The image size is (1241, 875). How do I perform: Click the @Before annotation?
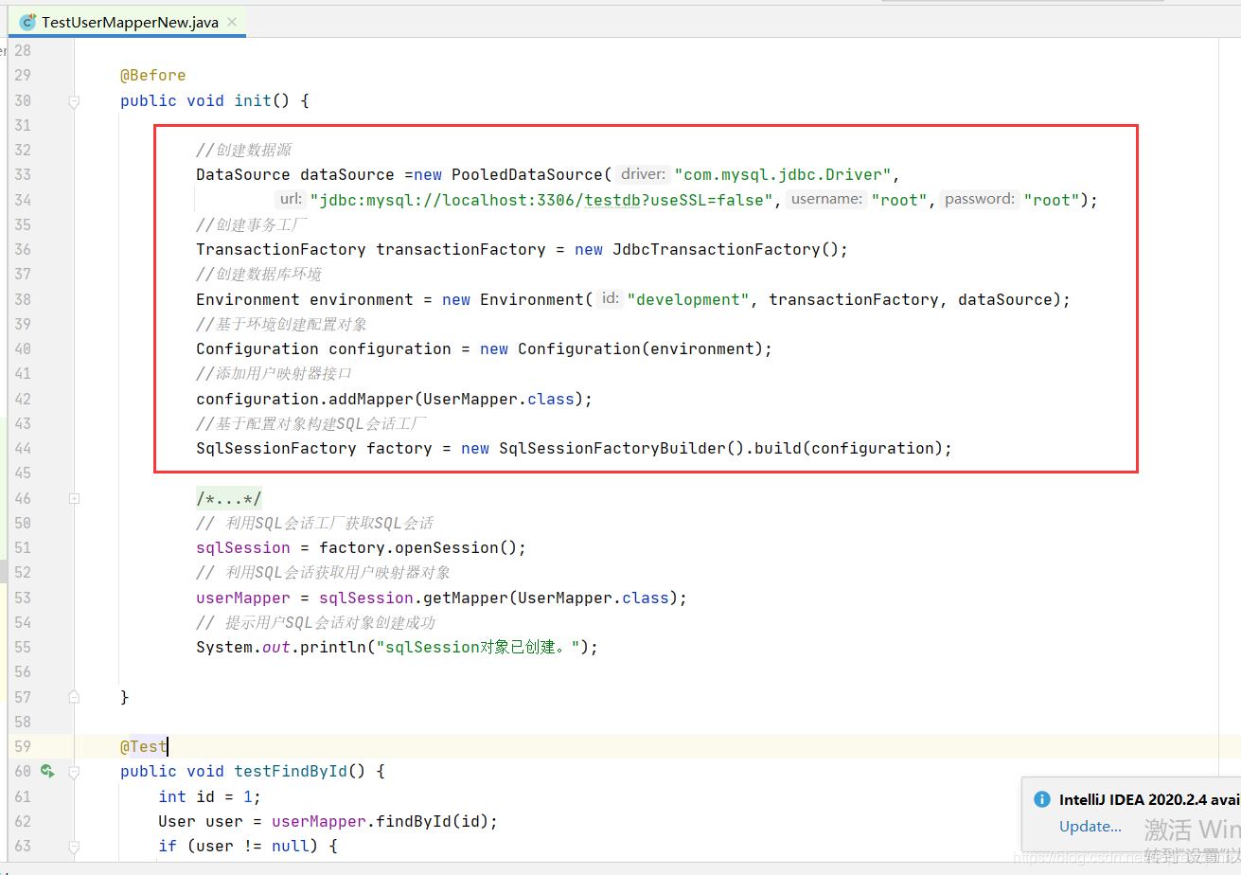[x=152, y=75]
